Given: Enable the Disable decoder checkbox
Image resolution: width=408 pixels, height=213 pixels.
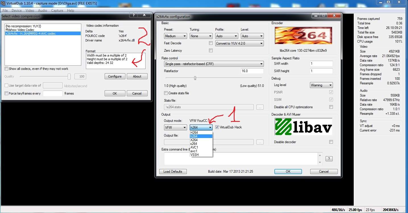Looking at the screenshot, I should 331,142.
